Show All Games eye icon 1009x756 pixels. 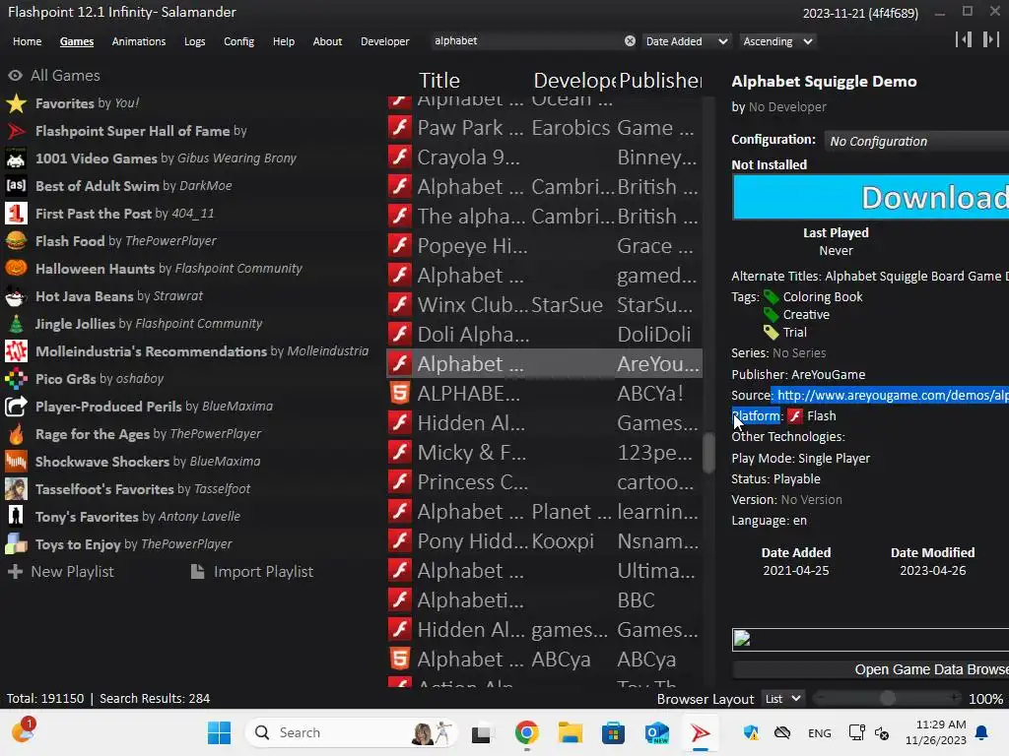point(15,75)
